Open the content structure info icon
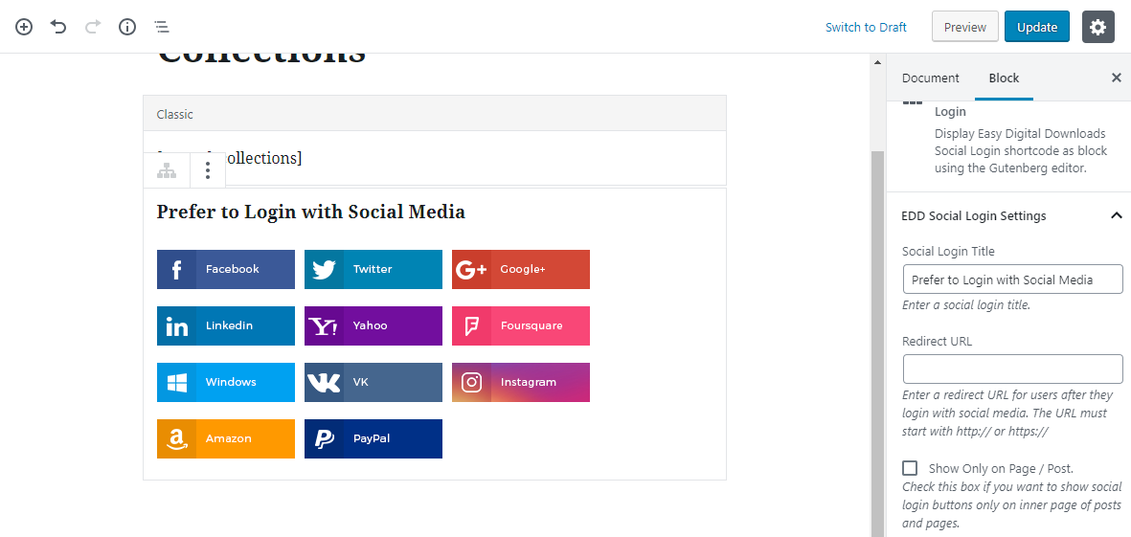1131x537 pixels. tap(127, 27)
